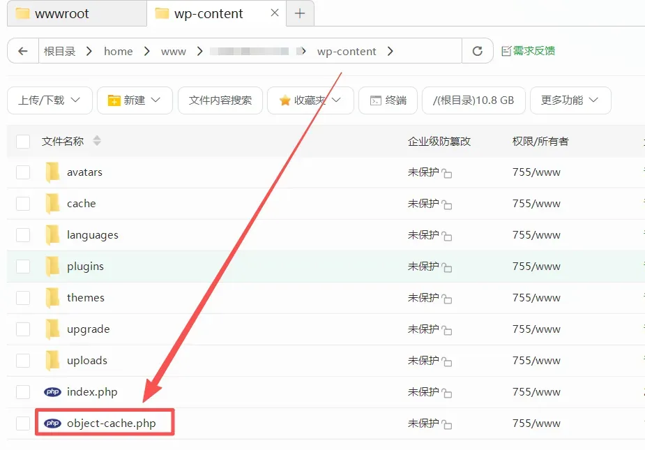Screen dimensions: 645x450
Task: Expand the 更多功能 dropdown
Action: [570, 100]
